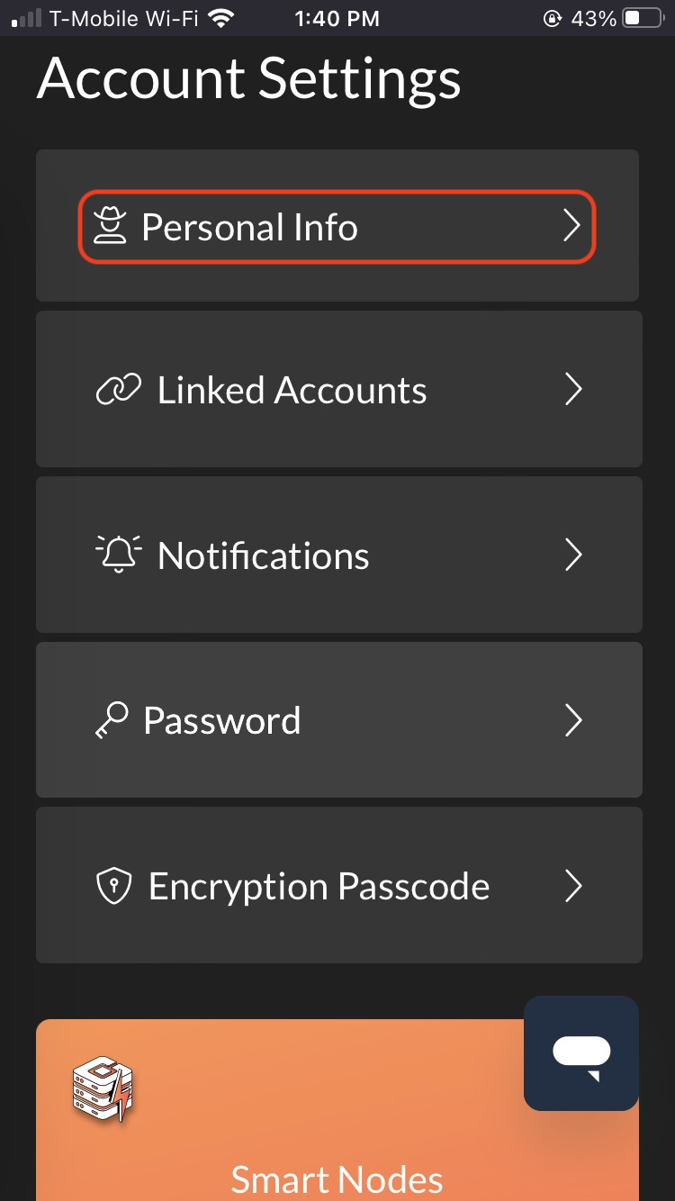Select the Notifications settings row
The image size is (675, 1201).
(339, 555)
